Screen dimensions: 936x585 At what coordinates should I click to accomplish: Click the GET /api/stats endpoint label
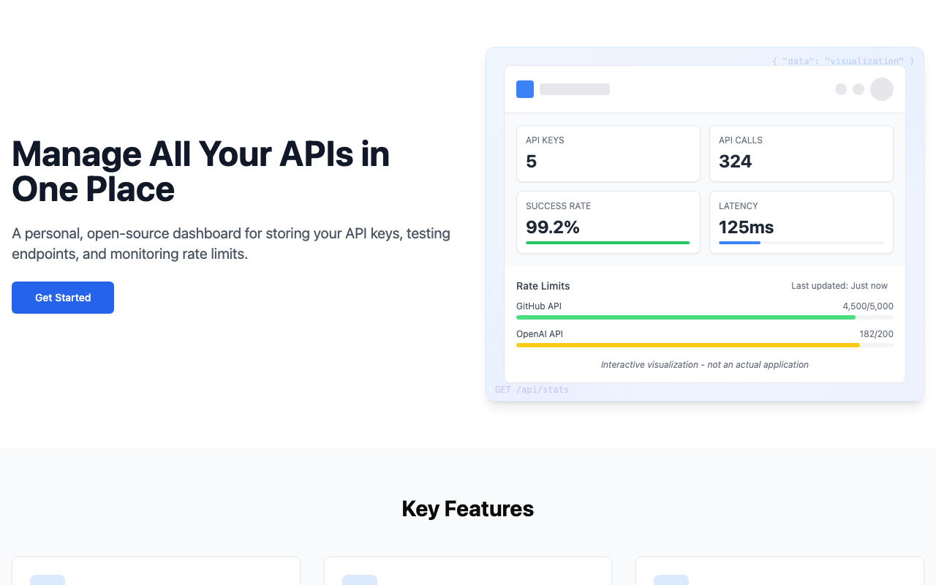[x=532, y=390]
